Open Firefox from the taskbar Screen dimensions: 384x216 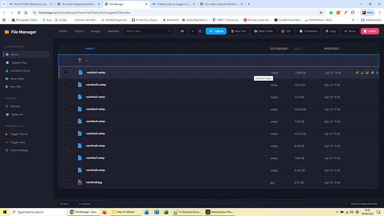(x=105, y=212)
